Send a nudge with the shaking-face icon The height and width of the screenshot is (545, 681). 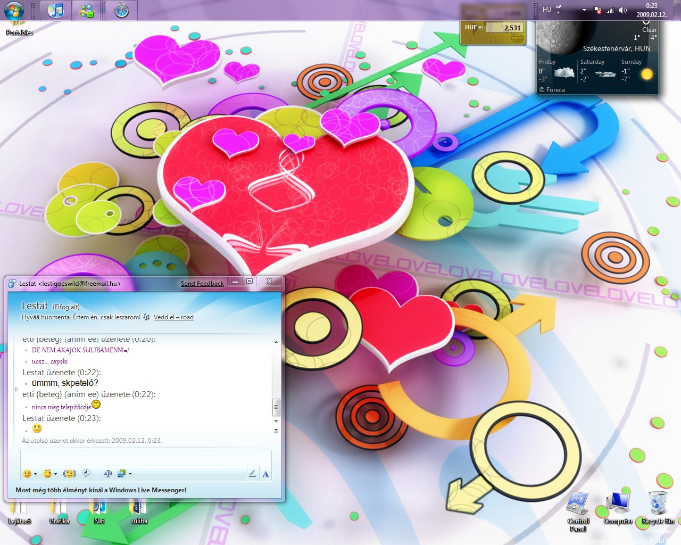pos(70,474)
